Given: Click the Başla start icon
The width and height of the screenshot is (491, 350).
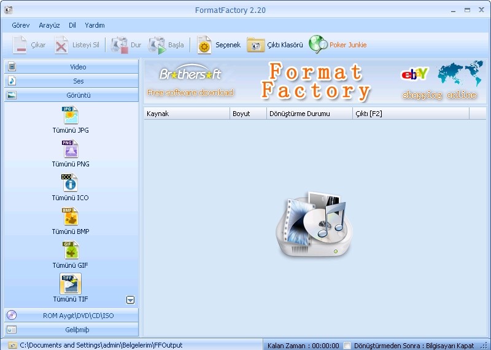Looking at the screenshot, I should (x=157, y=45).
